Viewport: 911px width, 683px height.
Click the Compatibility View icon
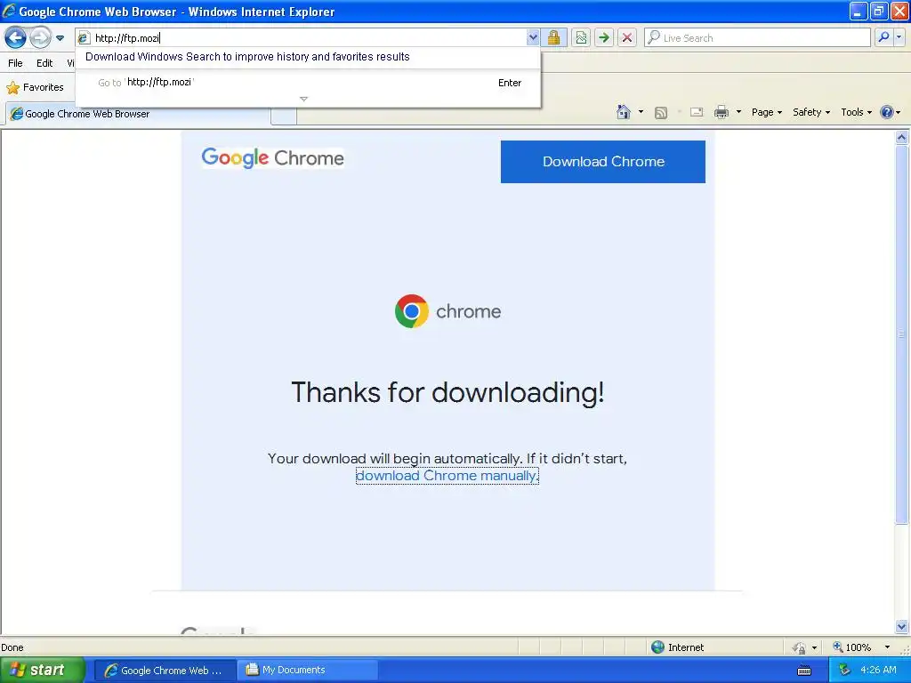[x=581, y=37]
